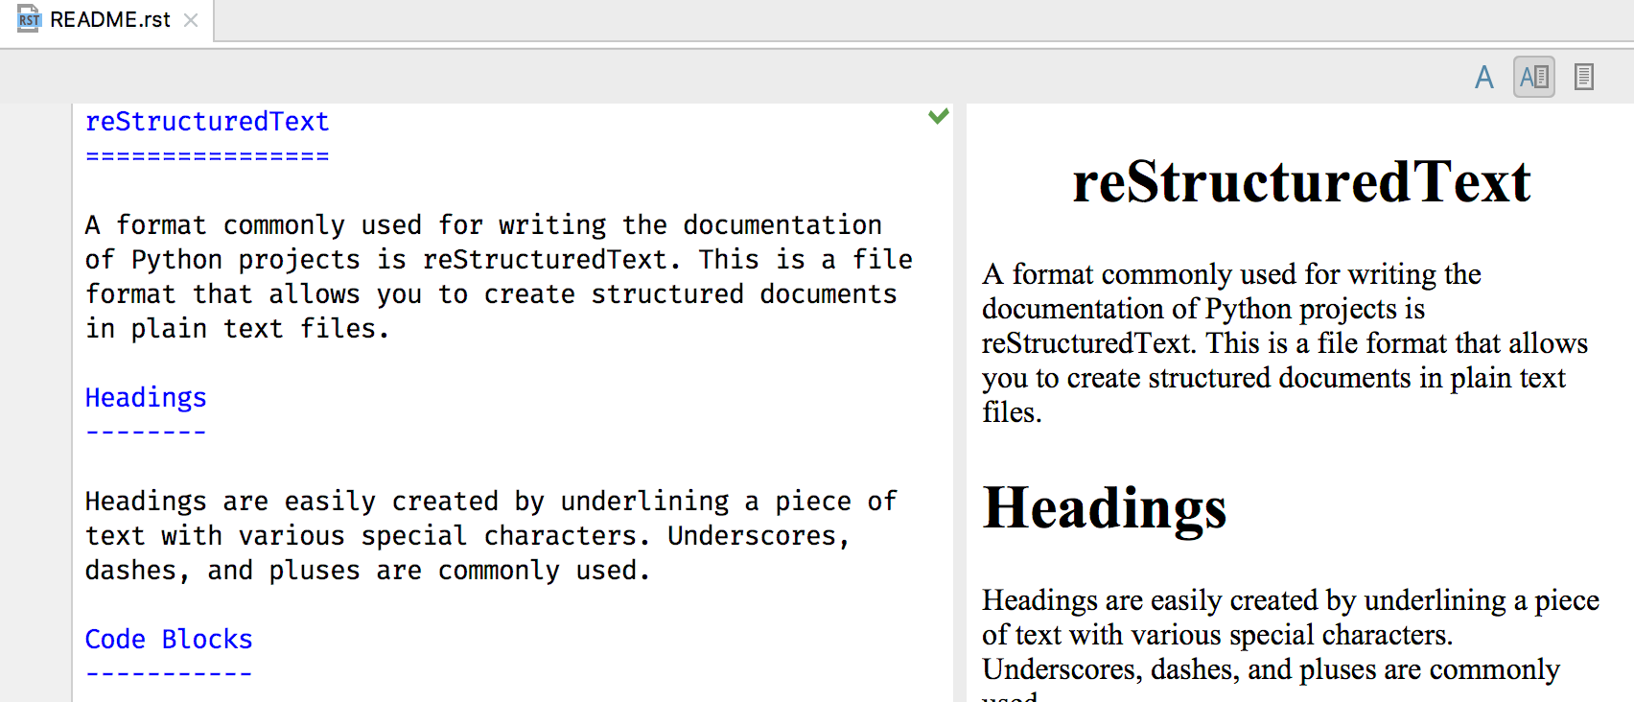1634x702 pixels.
Task: Click the RST file icon in tab
Action: (29, 19)
